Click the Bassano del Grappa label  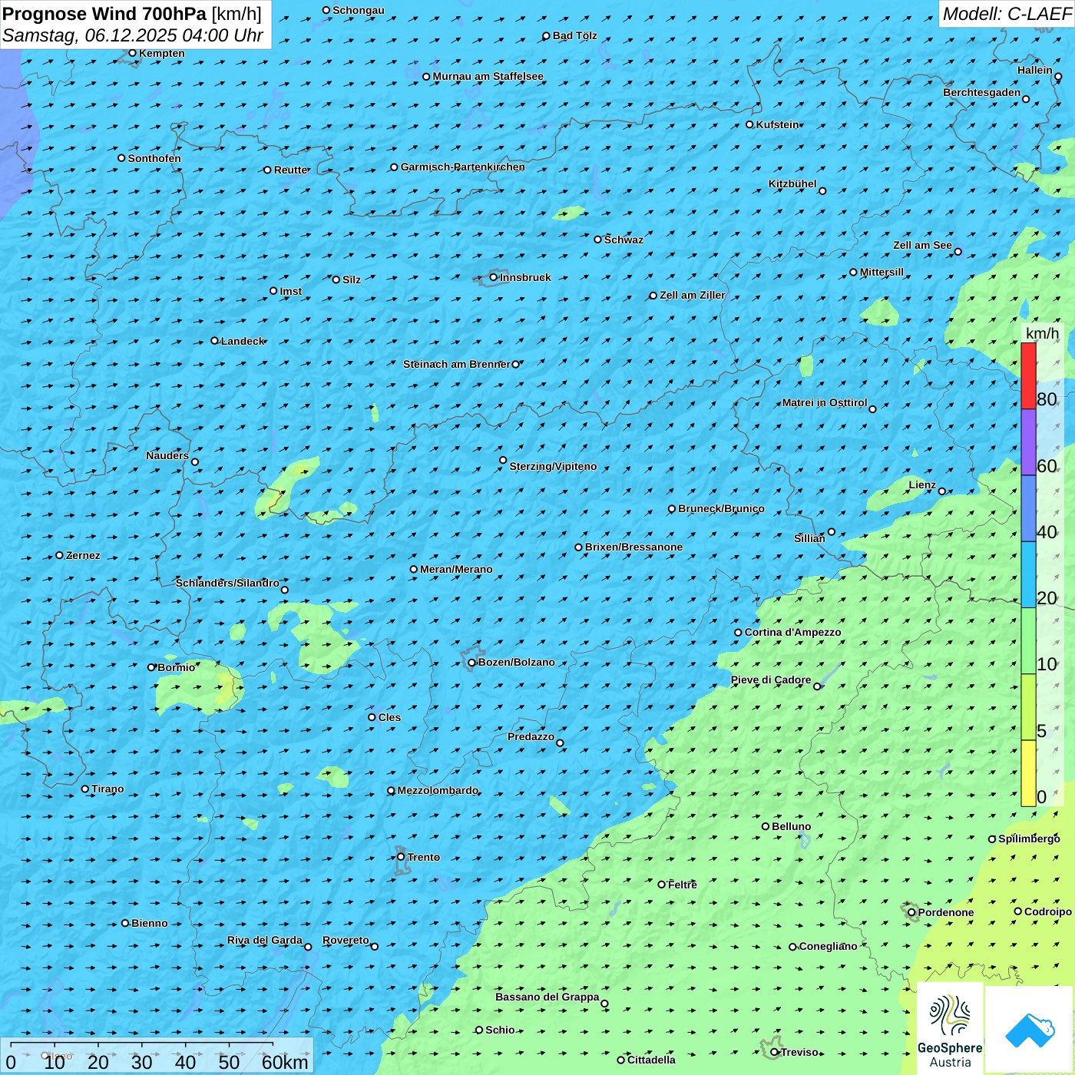(547, 997)
